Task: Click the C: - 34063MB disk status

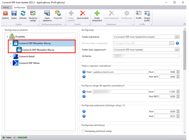Action: pos(20,137)
